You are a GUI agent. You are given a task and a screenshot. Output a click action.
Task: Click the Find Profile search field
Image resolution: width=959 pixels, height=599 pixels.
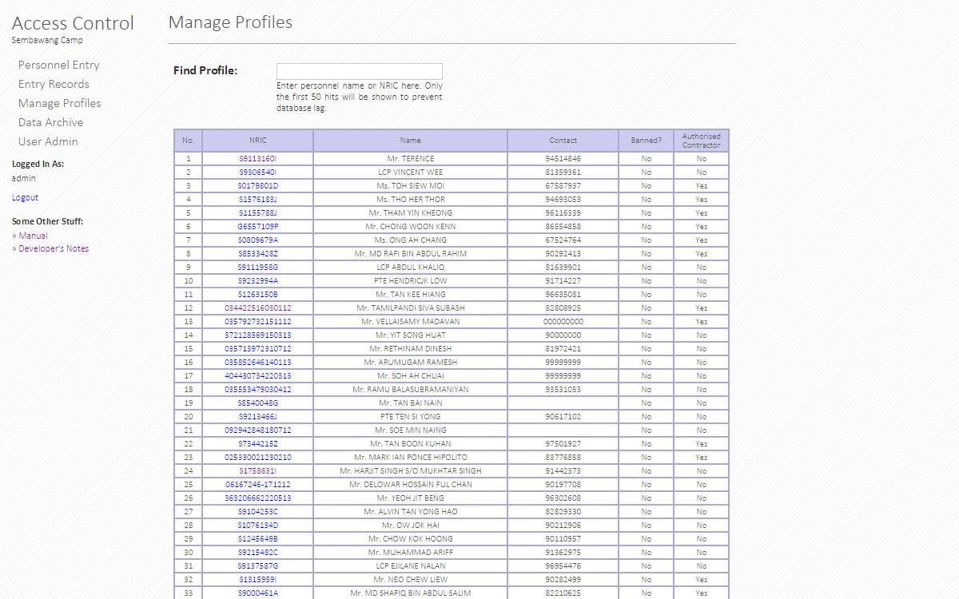click(359, 71)
